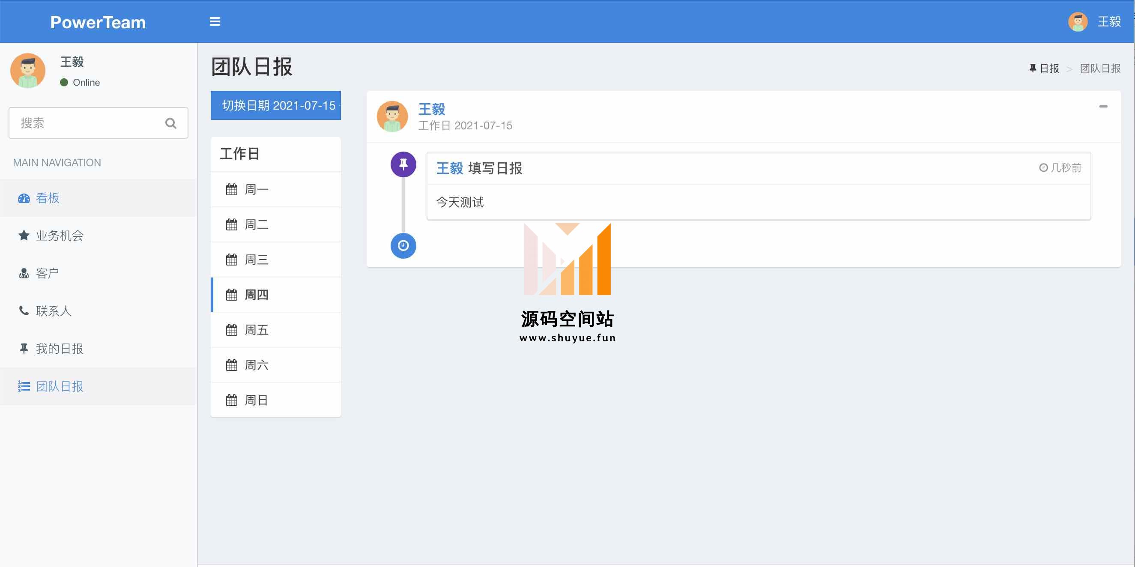Select 周二 in the workday list
This screenshot has width=1135, height=567.
[x=276, y=225]
